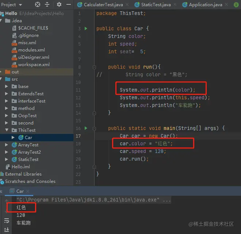Click run gutter icon beside class Car
Image resolution: width=241 pixels, height=234 pixels.
[x=86, y=28]
